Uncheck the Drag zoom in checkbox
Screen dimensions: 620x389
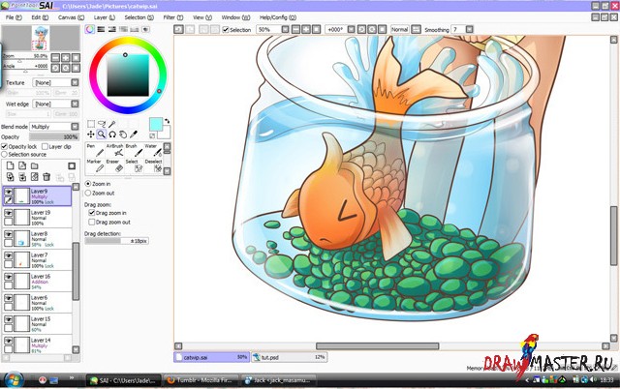coord(92,213)
